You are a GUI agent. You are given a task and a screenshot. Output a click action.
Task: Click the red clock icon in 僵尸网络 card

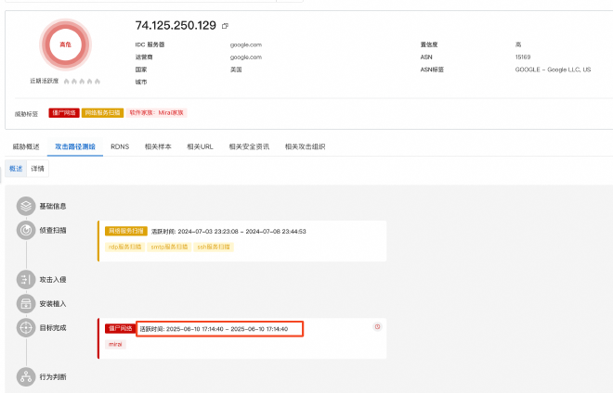tap(377, 327)
